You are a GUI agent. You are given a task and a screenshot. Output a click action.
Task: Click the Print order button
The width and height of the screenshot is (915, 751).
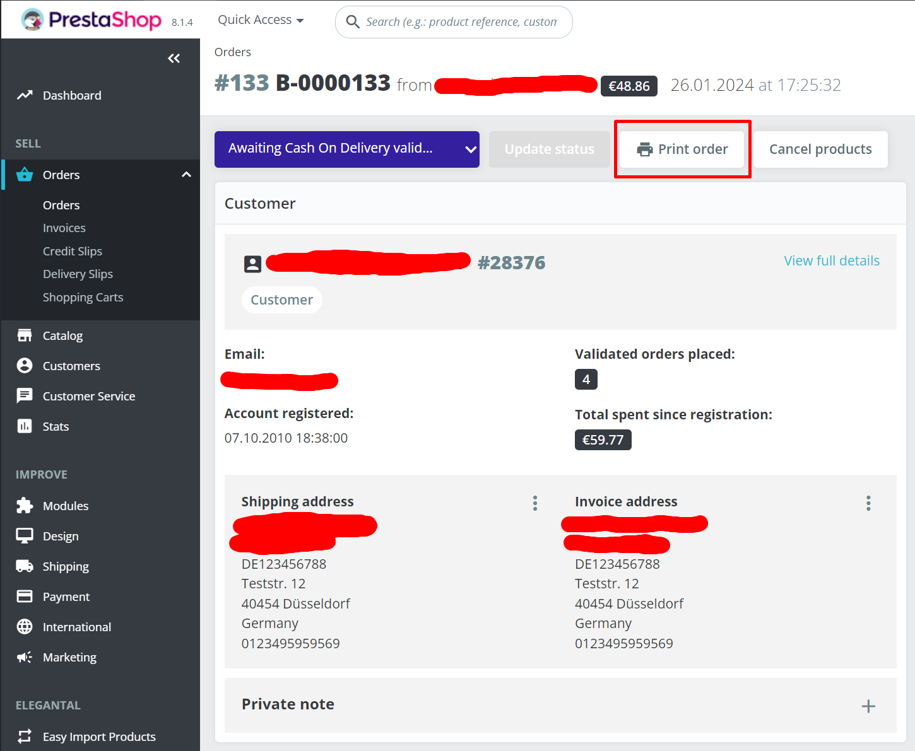click(682, 149)
